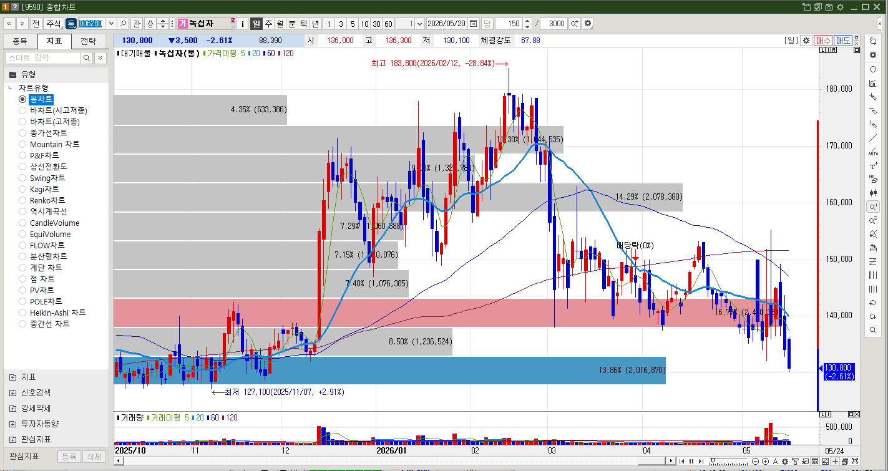Select the magnifier zoom tool at toolbar bottom
This screenshot has height=471, width=888.
[x=873, y=330]
